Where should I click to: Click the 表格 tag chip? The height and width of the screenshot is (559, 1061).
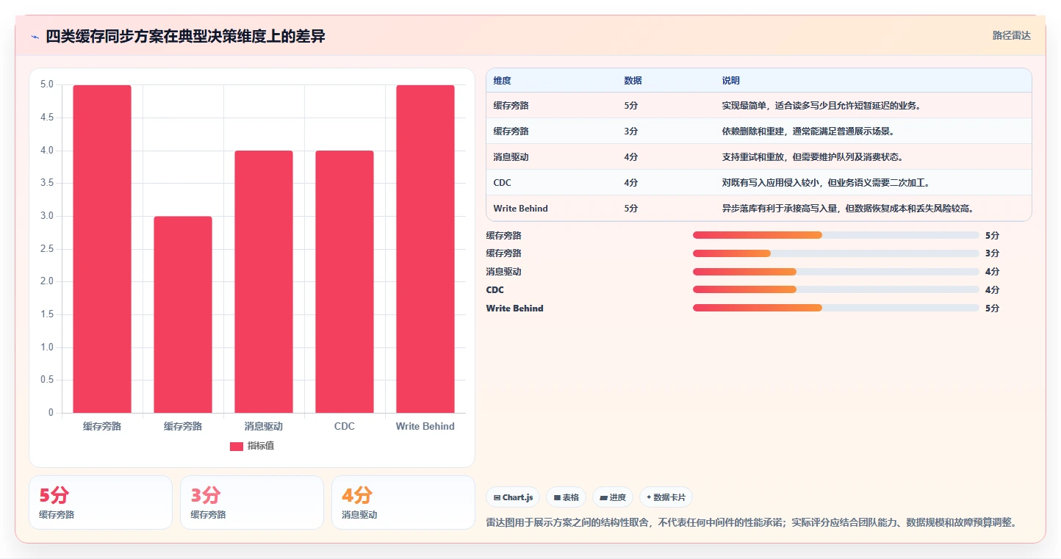(567, 497)
